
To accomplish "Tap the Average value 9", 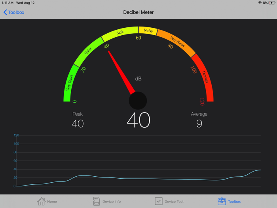I will tap(199, 124).
